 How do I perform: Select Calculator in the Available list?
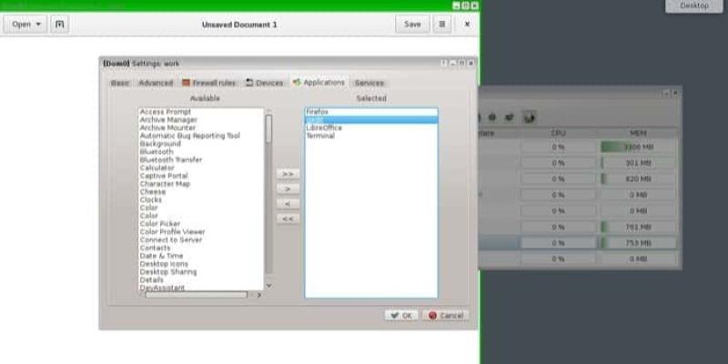point(157,167)
